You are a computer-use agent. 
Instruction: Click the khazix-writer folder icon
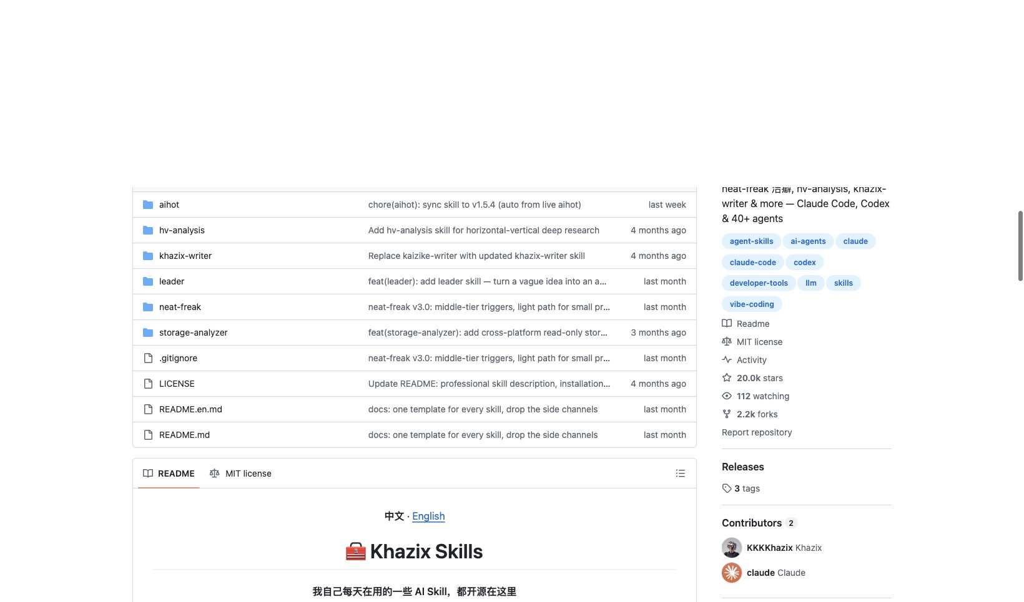point(148,256)
